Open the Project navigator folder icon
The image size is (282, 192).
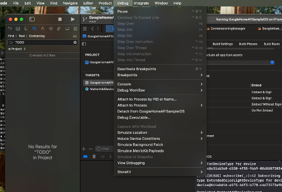[x=10, y=28]
